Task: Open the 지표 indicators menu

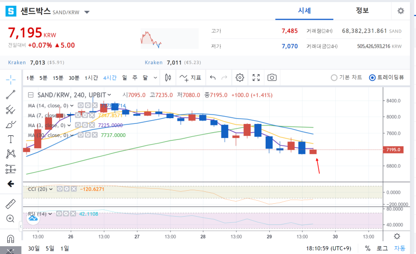Action: point(190,78)
